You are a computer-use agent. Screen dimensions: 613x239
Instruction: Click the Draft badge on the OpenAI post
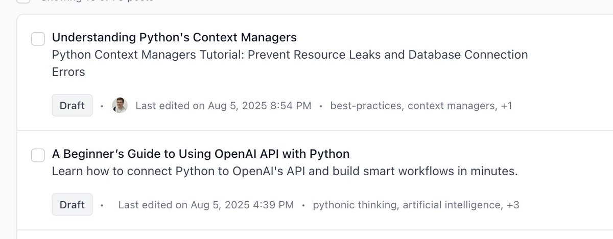pos(72,205)
